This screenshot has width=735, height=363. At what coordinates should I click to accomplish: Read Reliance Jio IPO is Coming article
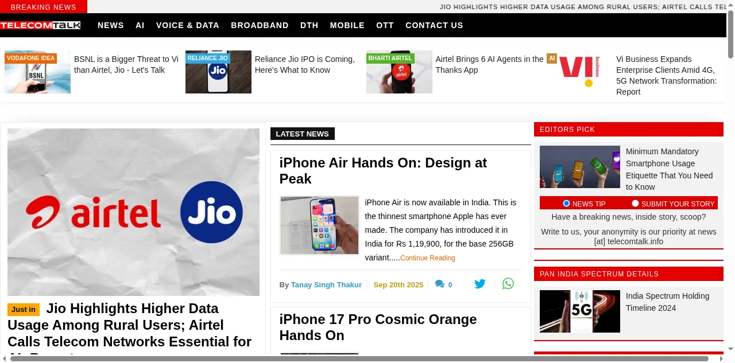coord(305,64)
